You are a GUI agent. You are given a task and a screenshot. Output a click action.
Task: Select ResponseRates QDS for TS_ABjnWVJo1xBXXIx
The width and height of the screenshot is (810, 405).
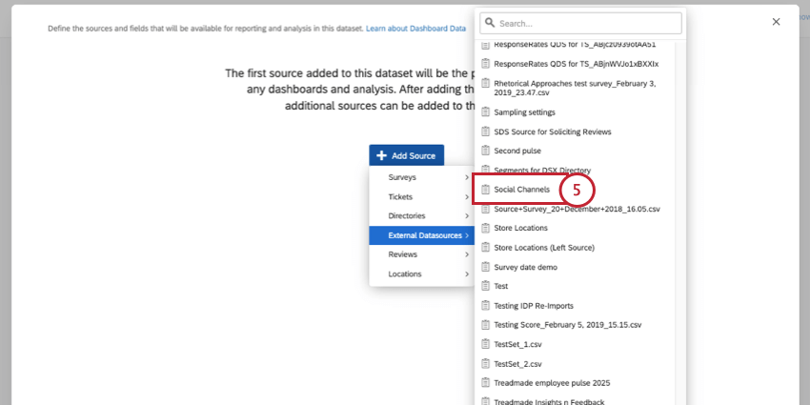click(575, 64)
